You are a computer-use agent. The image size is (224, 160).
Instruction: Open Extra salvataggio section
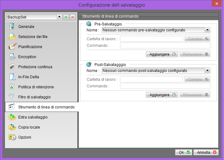pyautogui.click(x=41, y=117)
